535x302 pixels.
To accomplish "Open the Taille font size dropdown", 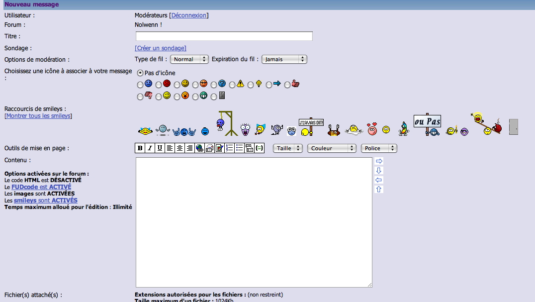I will 287,148.
